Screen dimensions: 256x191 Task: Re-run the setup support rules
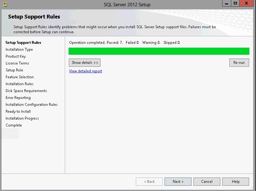pyautogui.click(x=239, y=63)
